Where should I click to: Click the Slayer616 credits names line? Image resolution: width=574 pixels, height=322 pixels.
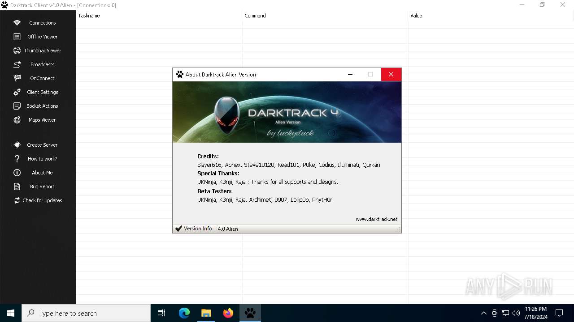click(x=289, y=165)
